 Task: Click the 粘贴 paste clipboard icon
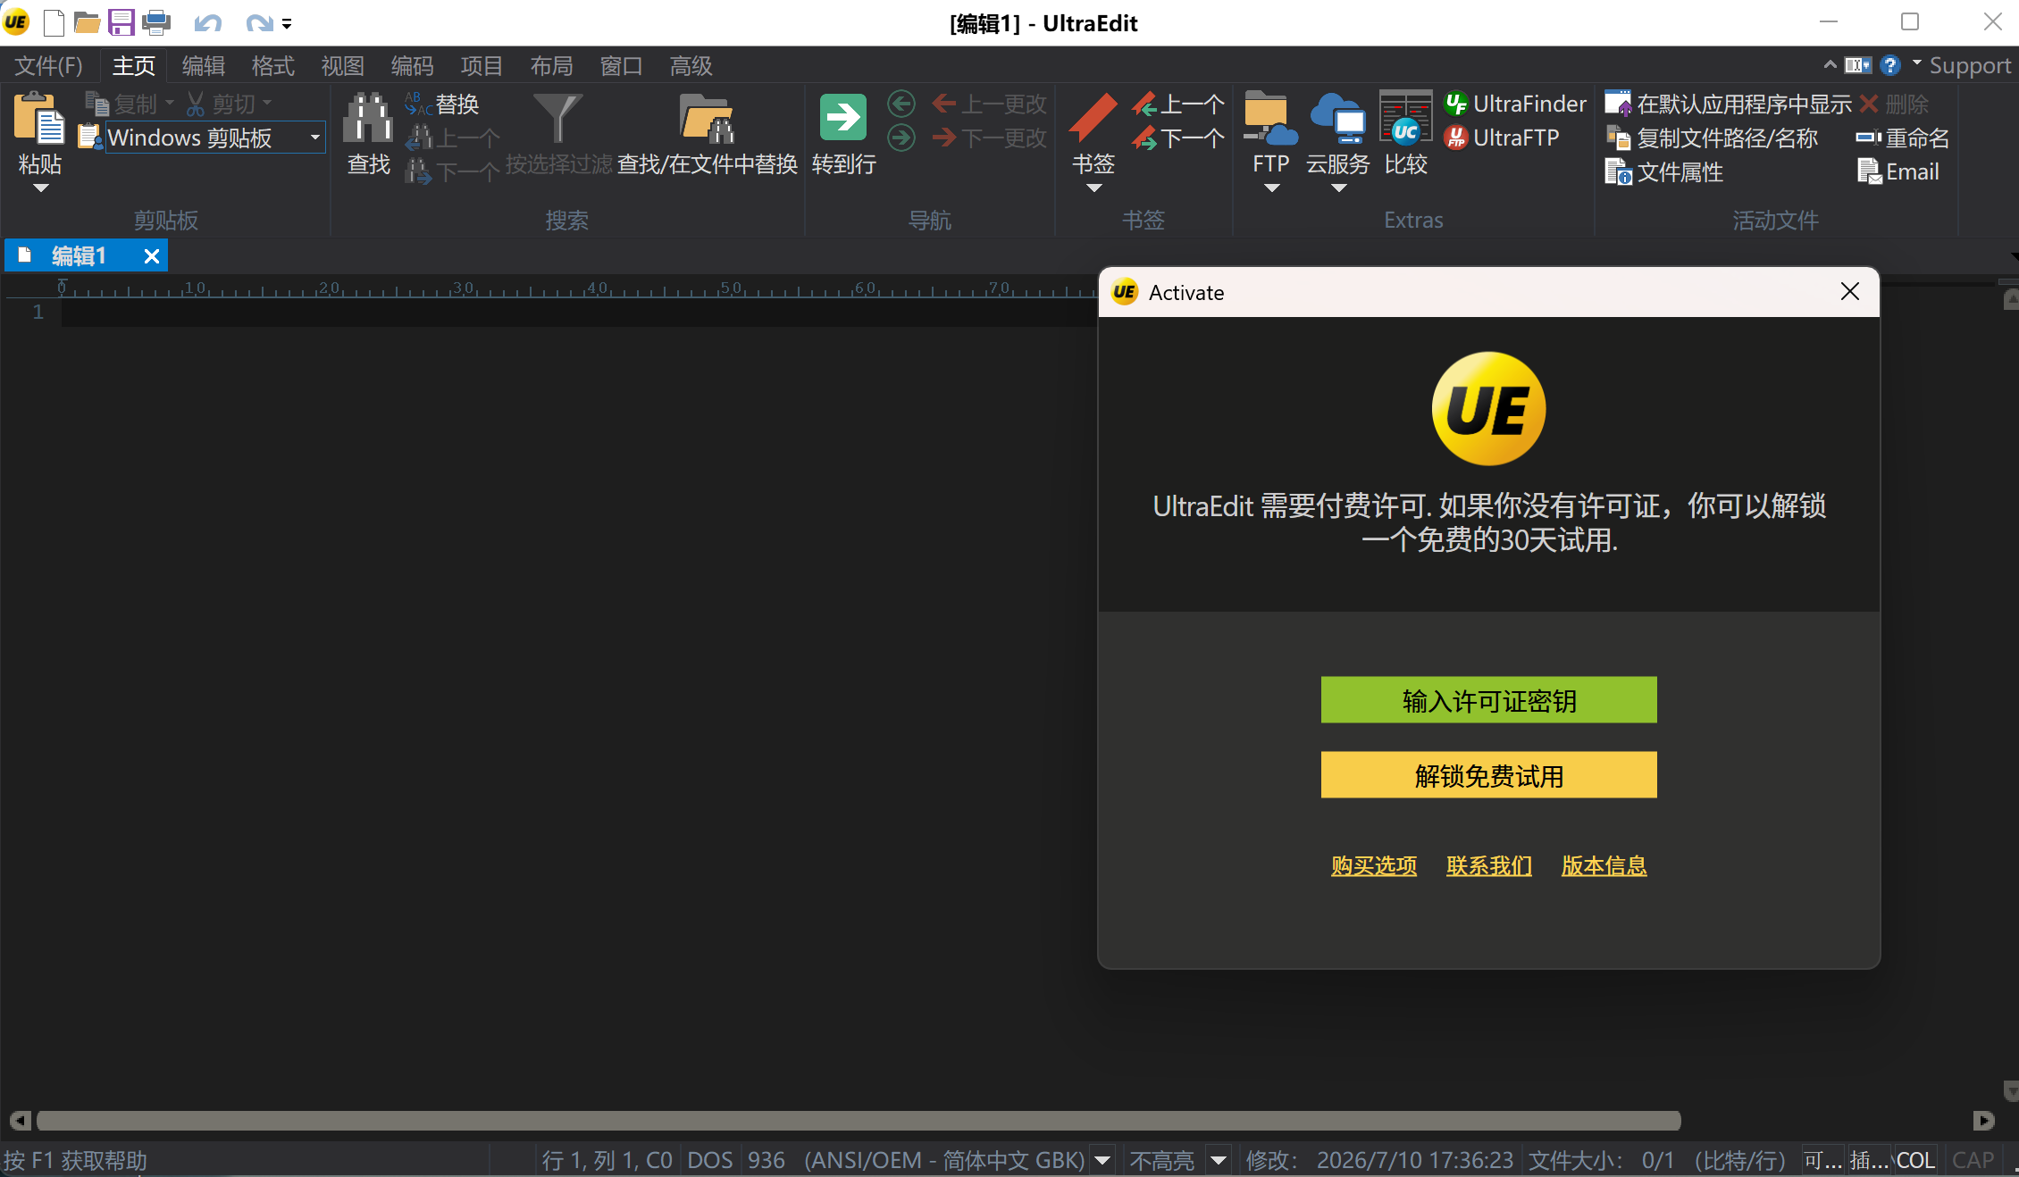pos(39,119)
